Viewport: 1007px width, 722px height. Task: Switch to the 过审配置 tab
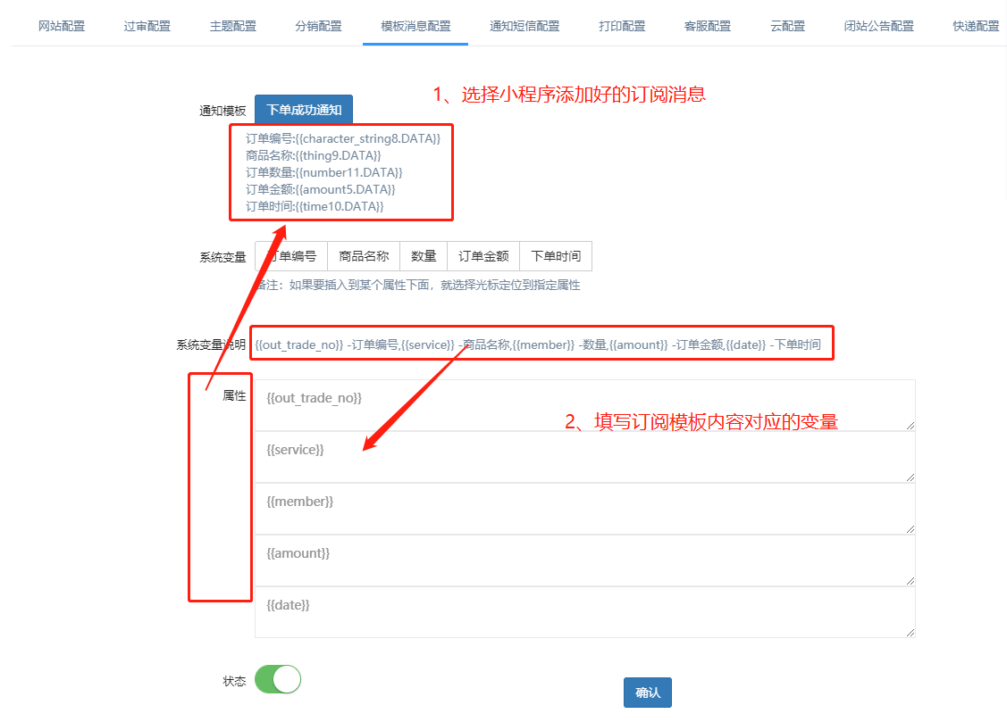click(x=147, y=26)
